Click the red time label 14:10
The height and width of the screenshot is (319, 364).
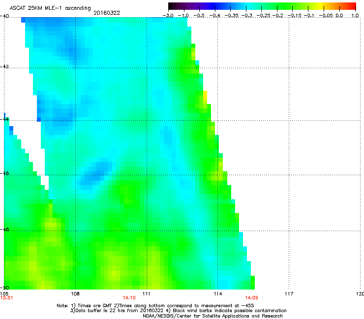coord(129,298)
